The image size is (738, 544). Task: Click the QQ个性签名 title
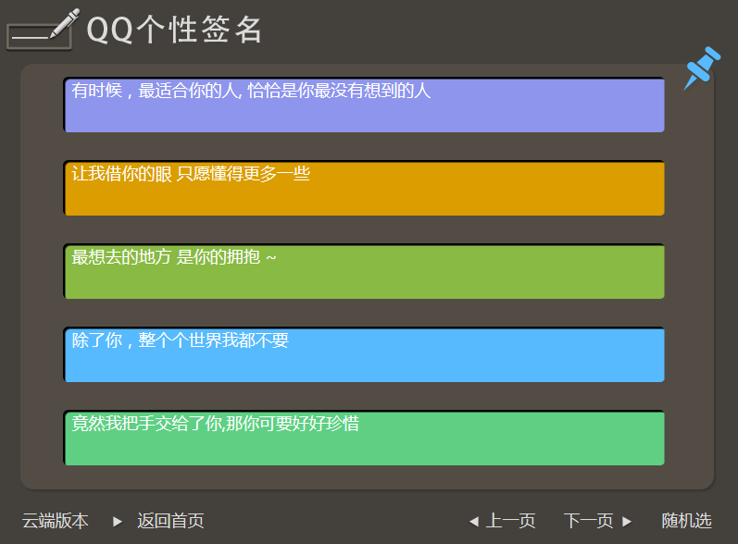pyautogui.click(x=174, y=30)
